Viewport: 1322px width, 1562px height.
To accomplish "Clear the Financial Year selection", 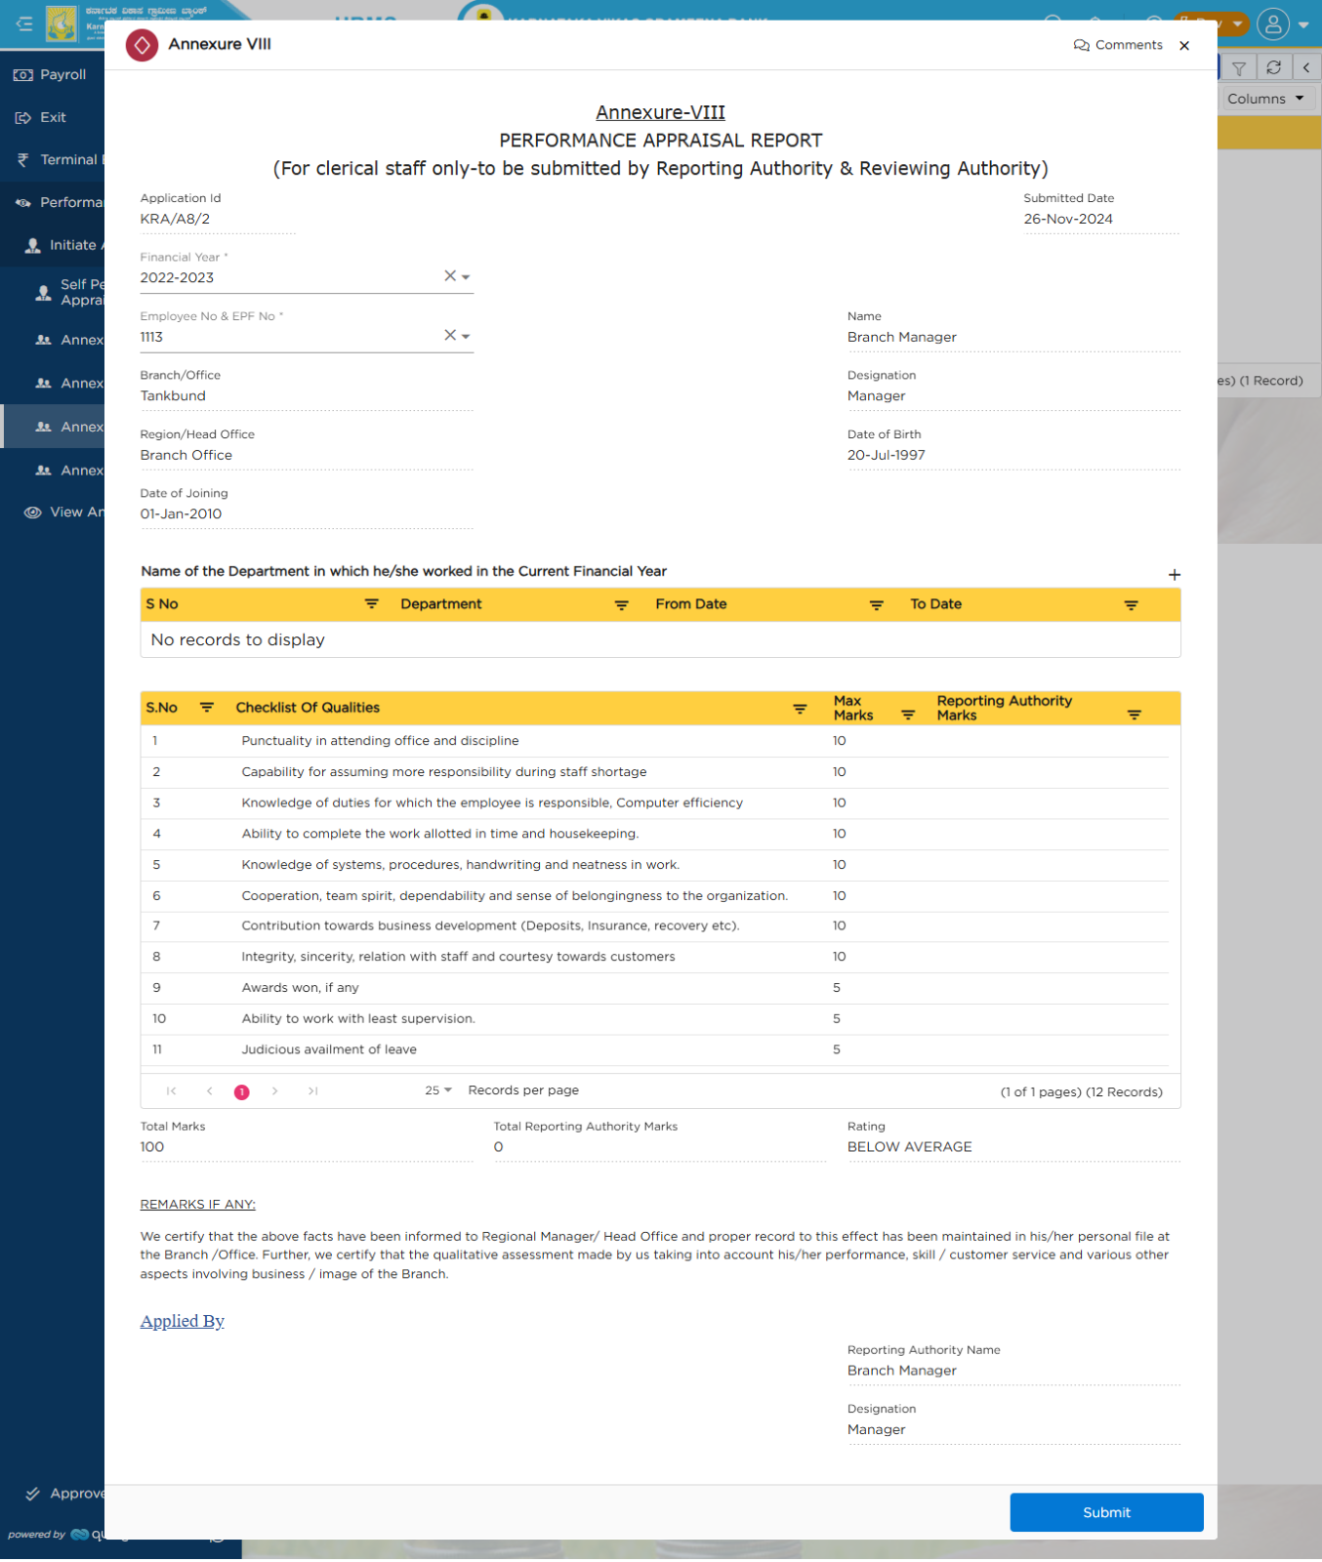I will (450, 276).
